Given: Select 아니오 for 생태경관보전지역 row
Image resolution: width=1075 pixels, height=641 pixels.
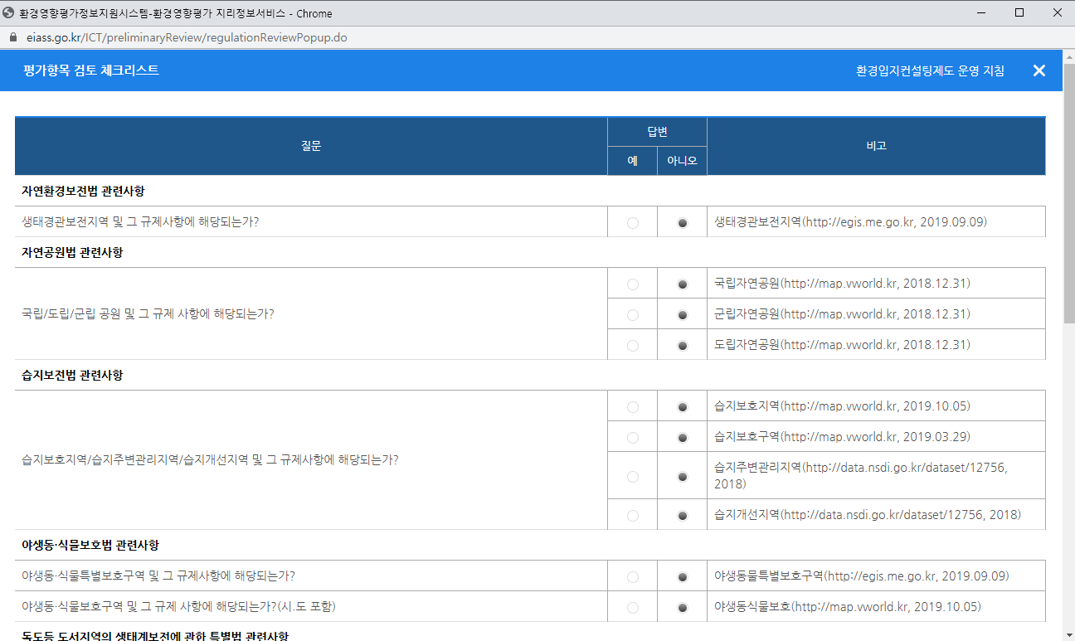Looking at the screenshot, I should tap(683, 222).
